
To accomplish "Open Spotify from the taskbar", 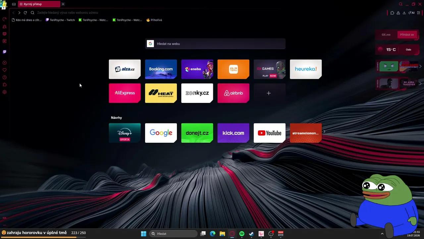I will (x=241, y=234).
